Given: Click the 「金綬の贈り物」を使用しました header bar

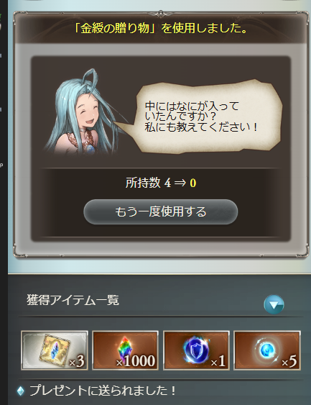Looking at the screenshot, I should pos(161,28).
